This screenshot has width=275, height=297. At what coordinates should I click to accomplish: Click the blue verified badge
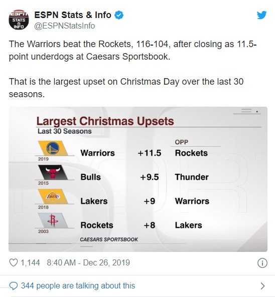click(x=119, y=15)
